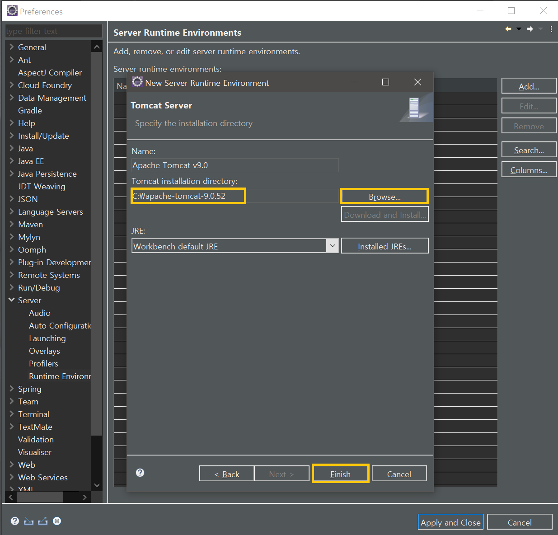Screen dimensions: 558x535
Task: Click Apply and Close
Action: point(450,522)
